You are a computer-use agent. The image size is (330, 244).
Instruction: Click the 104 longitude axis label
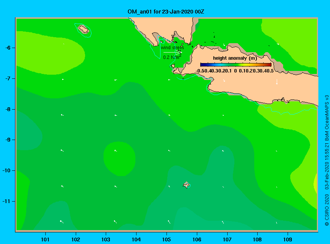(136, 239)
